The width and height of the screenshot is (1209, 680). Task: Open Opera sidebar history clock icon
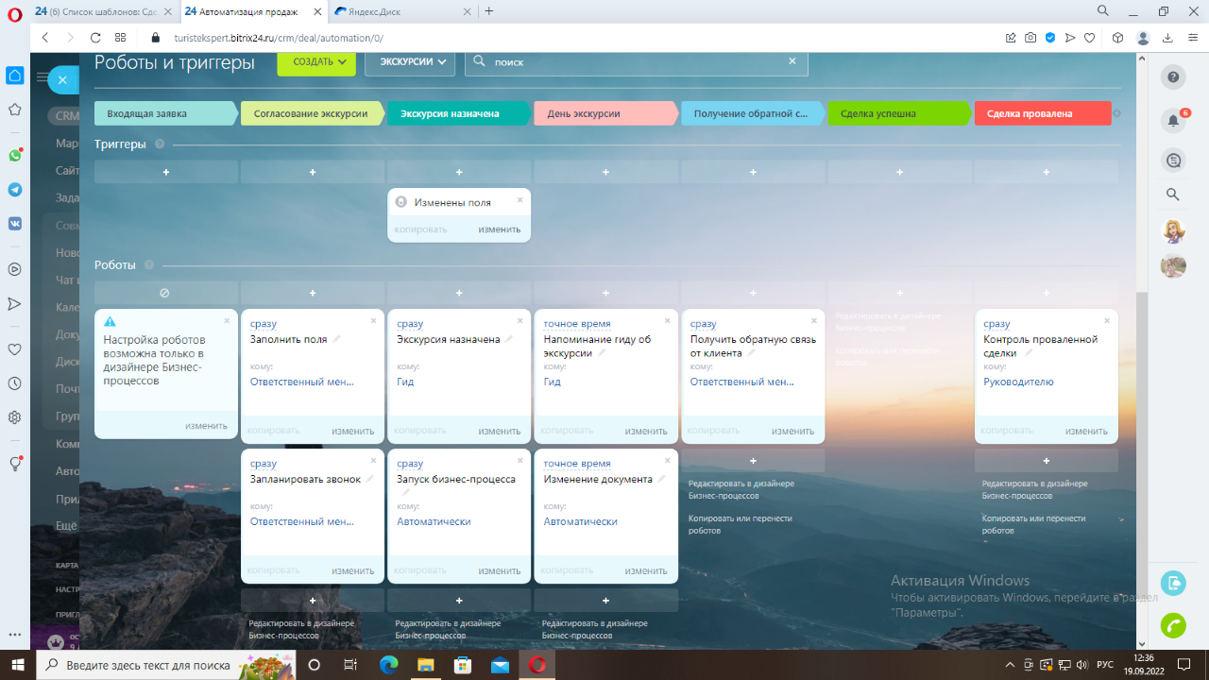[x=14, y=383]
